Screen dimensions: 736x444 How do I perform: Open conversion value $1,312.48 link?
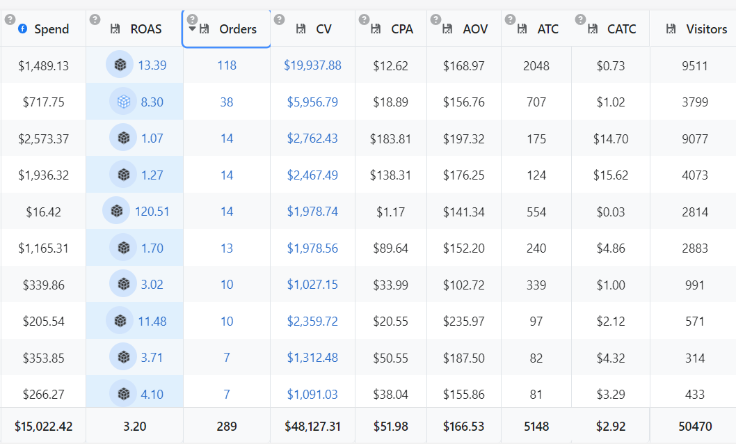tap(312, 358)
